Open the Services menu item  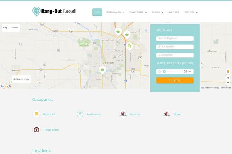point(189,12)
